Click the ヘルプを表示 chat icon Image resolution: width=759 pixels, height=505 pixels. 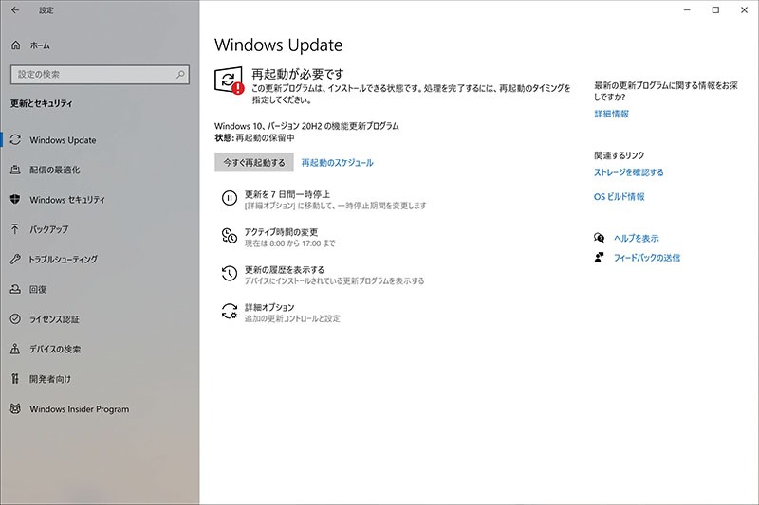(x=600, y=238)
